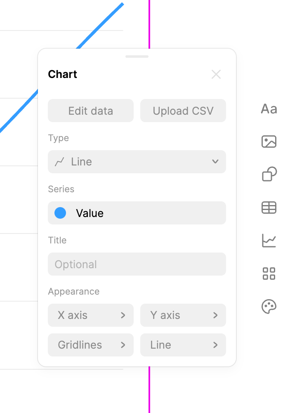Open the Line style settings panel
Image resolution: width=290 pixels, height=413 pixels.
pos(183,345)
